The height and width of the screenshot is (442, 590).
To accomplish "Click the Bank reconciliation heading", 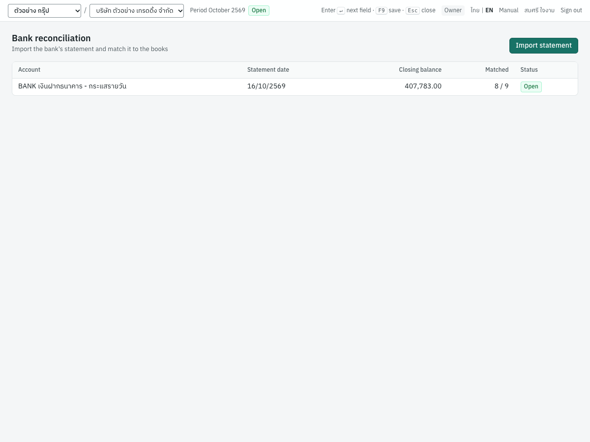I will pos(51,38).
